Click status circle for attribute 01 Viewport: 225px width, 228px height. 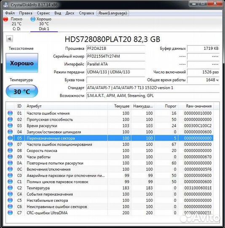[10, 113]
